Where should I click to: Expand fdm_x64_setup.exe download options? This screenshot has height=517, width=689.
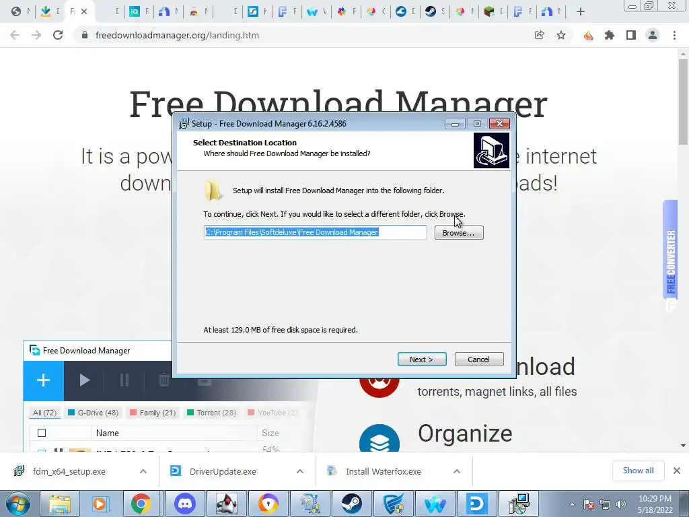pyautogui.click(x=143, y=471)
